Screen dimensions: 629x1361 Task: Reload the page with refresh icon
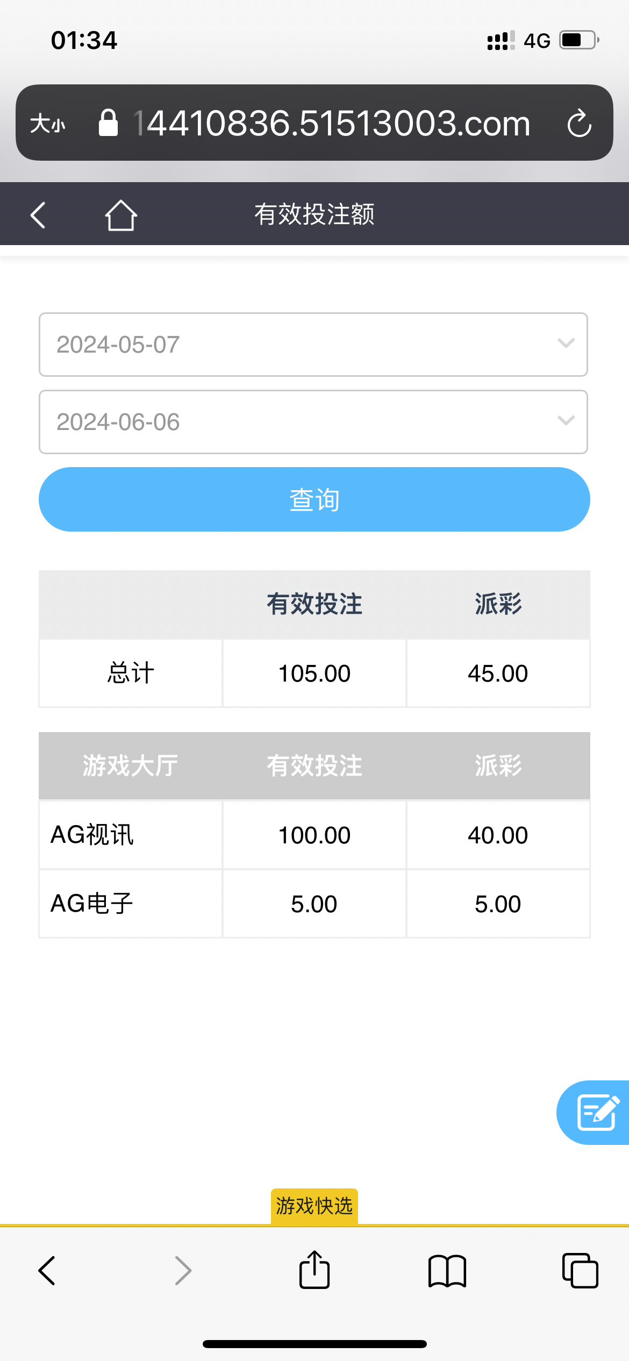(579, 124)
